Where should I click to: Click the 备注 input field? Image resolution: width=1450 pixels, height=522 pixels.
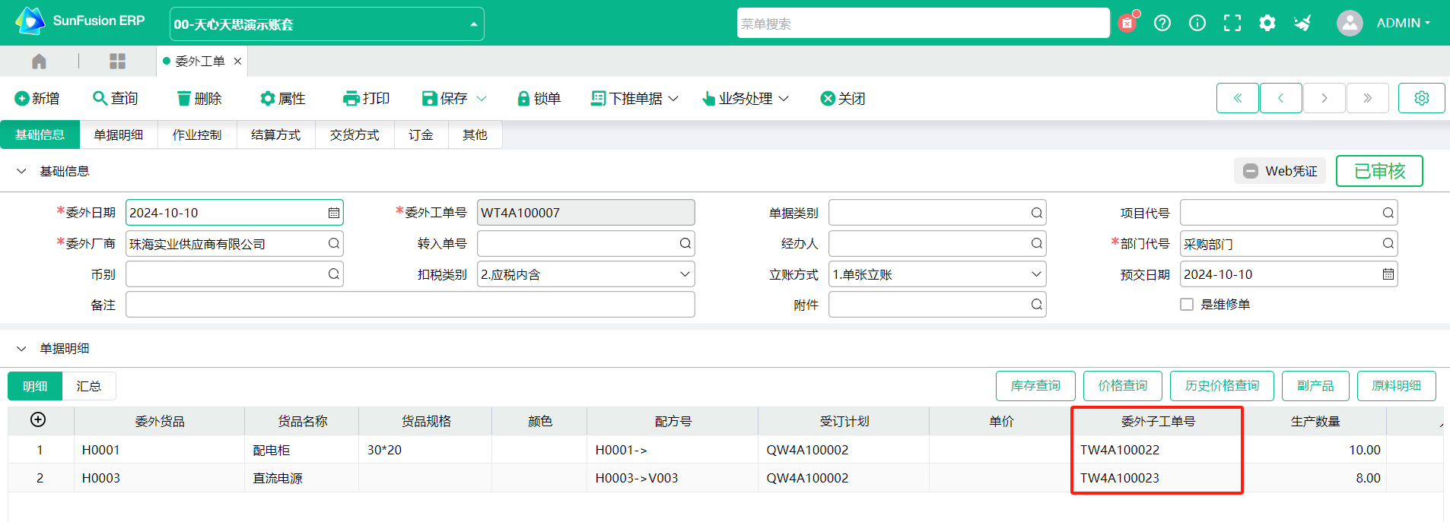(x=410, y=305)
